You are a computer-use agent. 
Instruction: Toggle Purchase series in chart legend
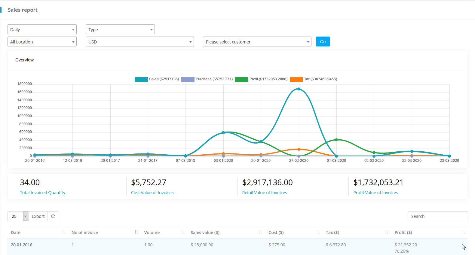(188, 79)
